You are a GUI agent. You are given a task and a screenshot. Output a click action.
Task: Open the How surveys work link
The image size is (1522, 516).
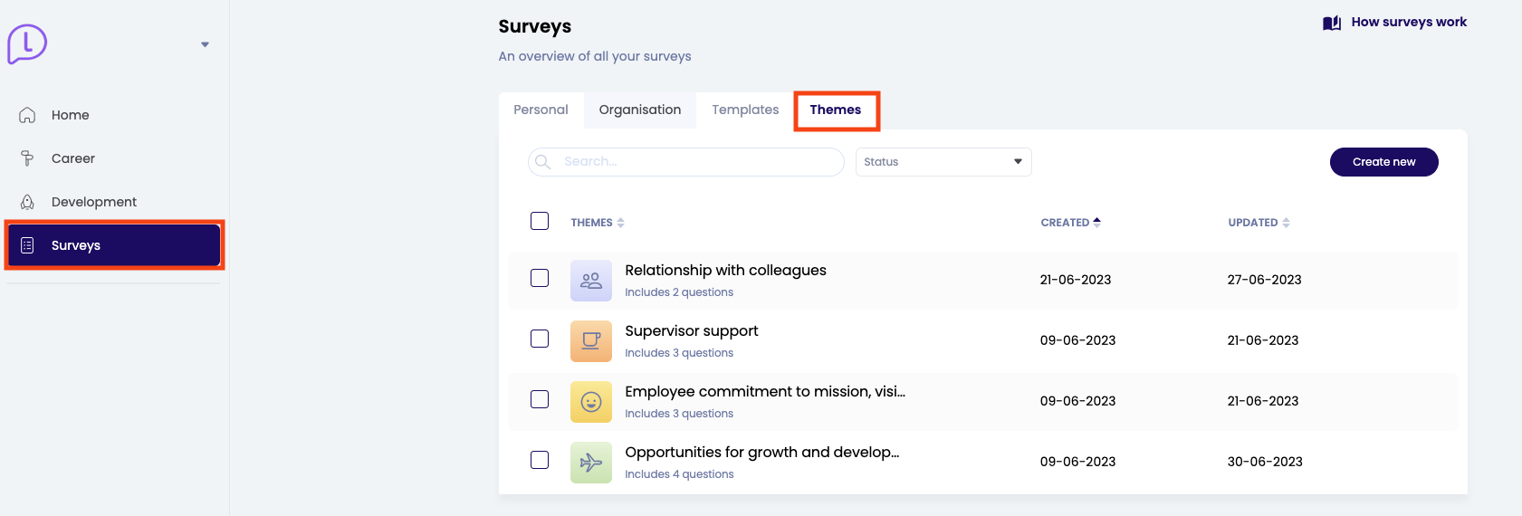click(x=1395, y=23)
